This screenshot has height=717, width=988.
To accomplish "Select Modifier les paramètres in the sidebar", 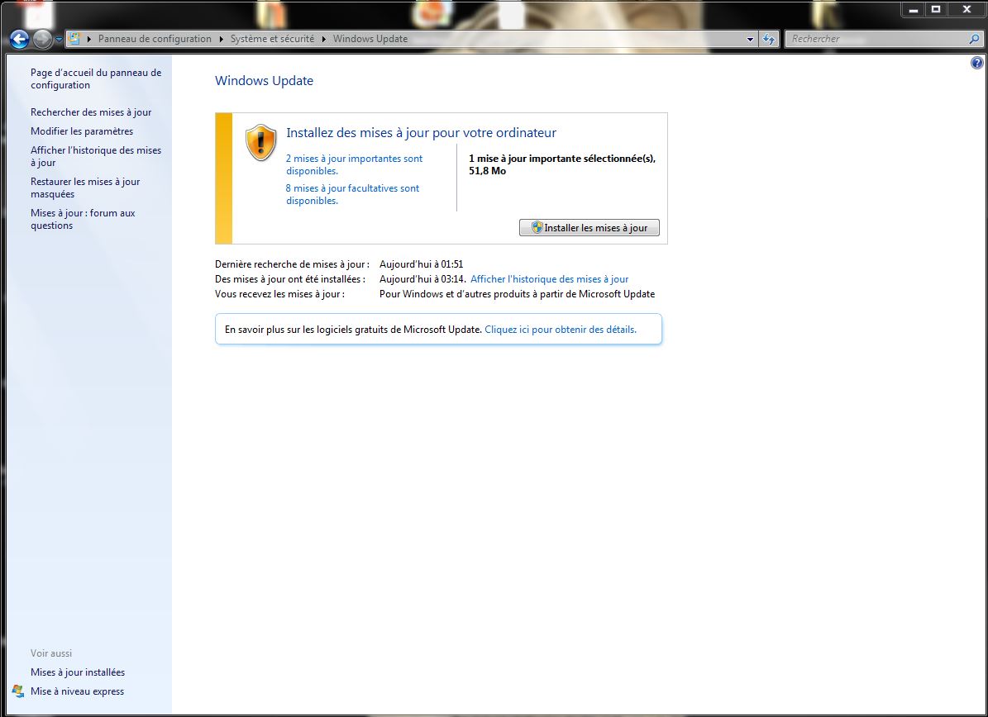I will (x=82, y=131).
